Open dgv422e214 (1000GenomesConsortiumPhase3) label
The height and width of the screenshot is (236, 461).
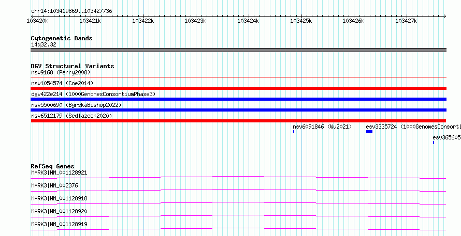coord(93,94)
